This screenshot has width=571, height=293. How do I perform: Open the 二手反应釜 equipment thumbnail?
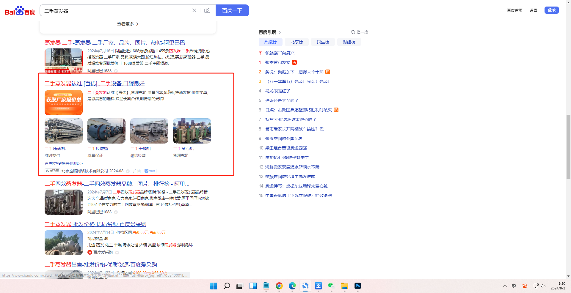coord(106,131)
